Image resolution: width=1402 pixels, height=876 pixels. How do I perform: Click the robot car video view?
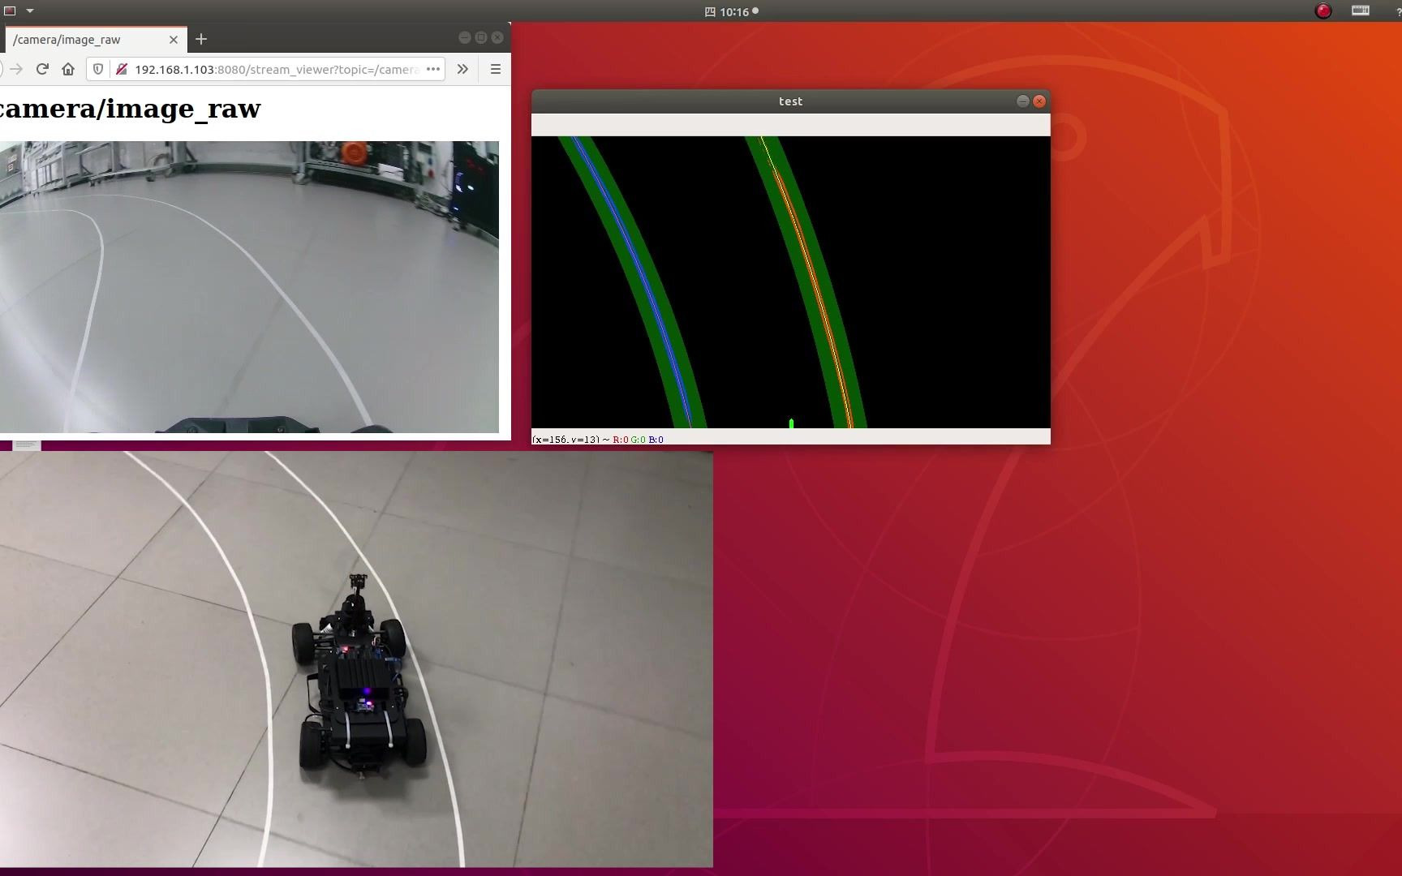click(x=356, y=659)
